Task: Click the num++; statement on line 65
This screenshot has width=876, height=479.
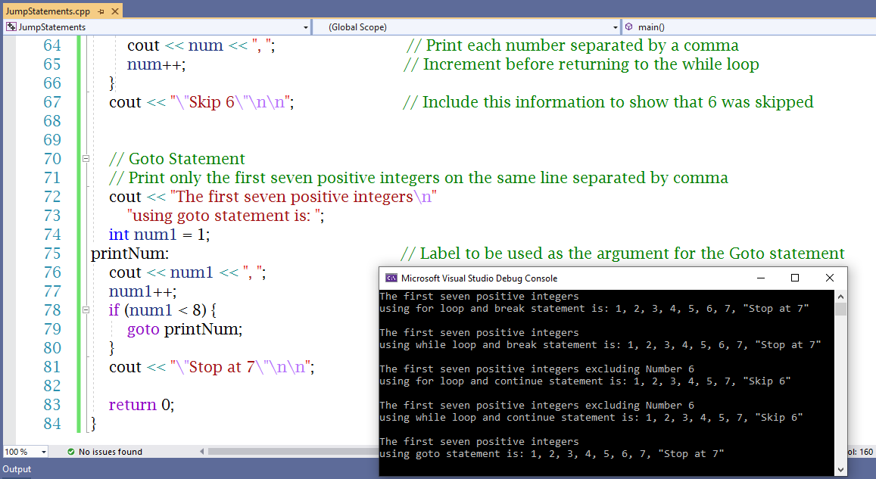Action: point(157,64)
